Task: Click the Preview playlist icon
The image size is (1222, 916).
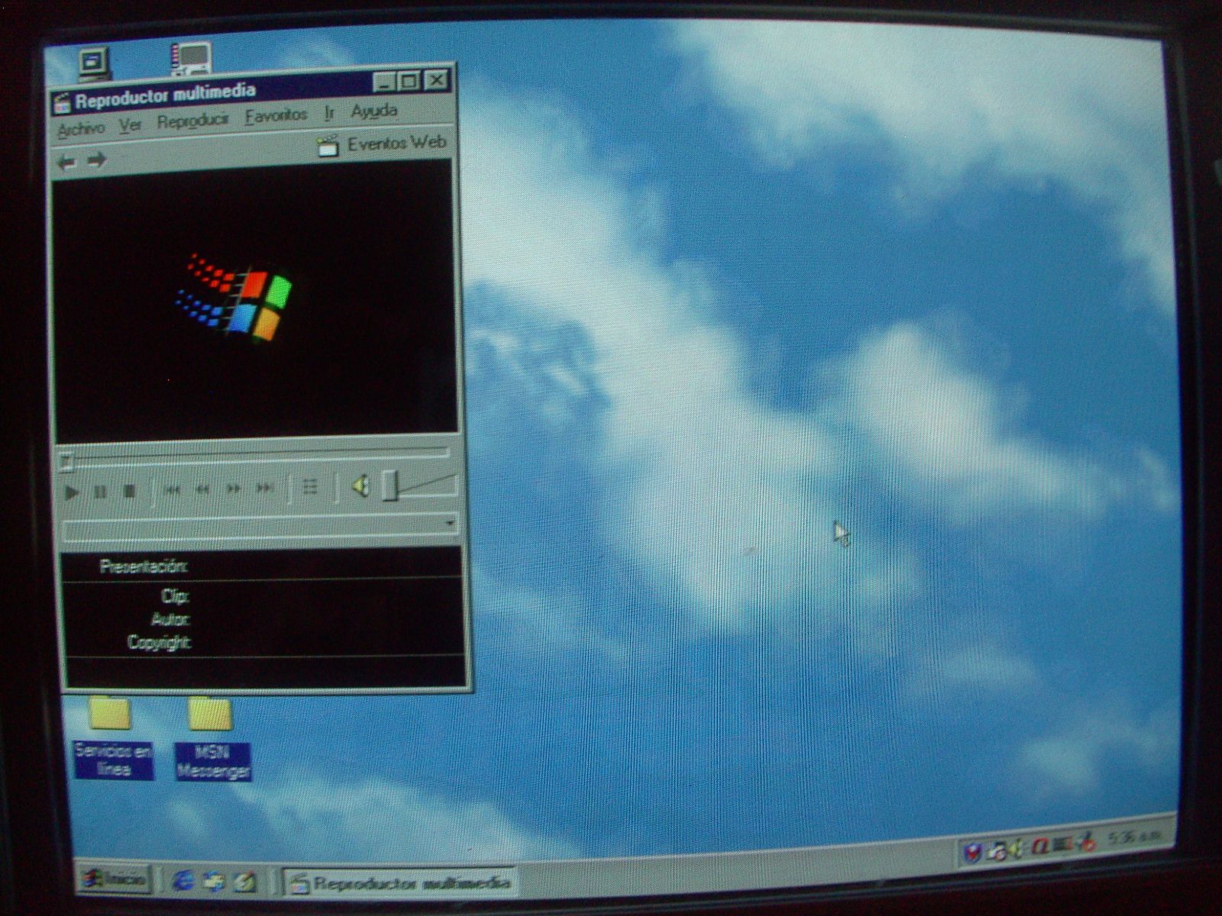Action: (x=310, y=487)
